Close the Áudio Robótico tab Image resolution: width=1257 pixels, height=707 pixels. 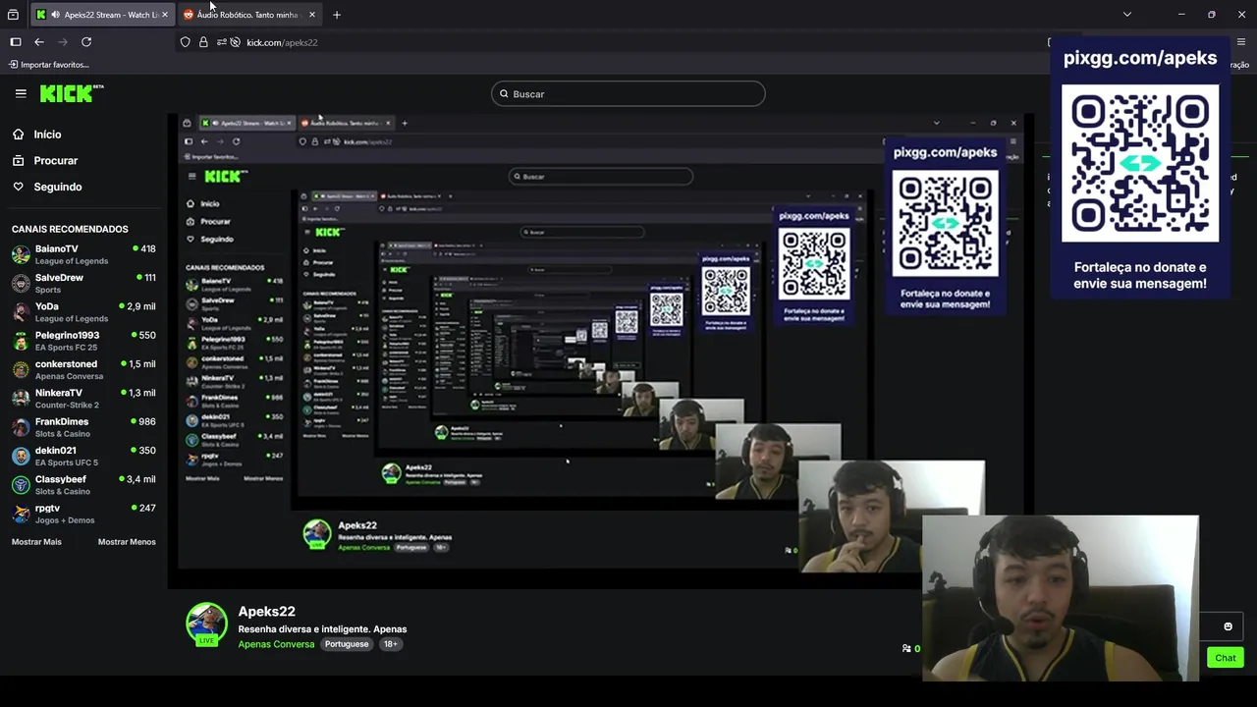(312, 15)
